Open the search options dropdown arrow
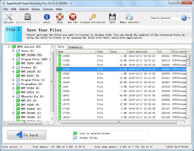 189,18
